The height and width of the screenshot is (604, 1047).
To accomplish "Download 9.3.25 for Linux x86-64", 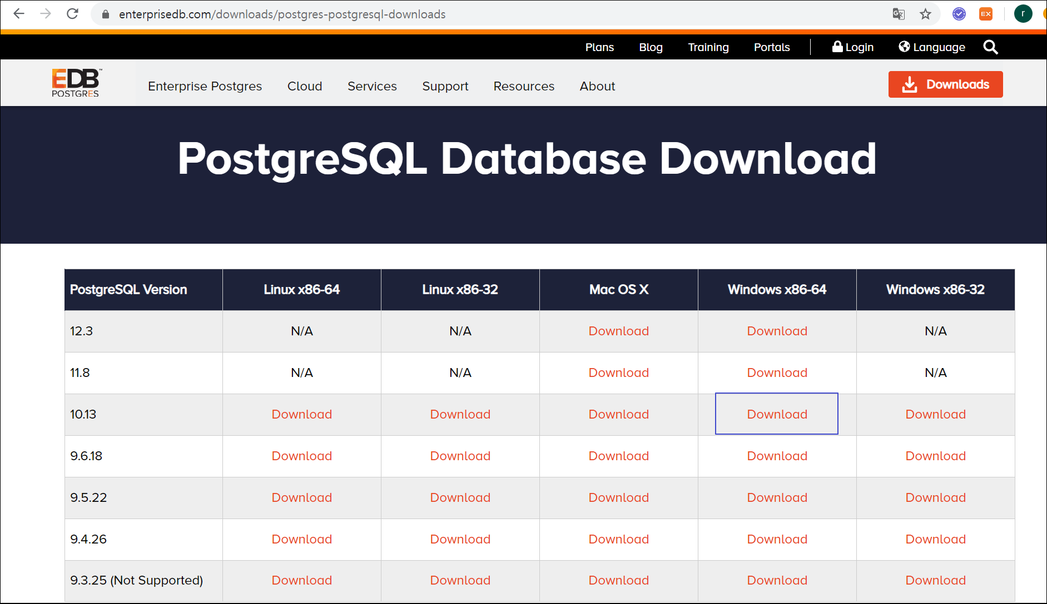I will tap(301, 580).
